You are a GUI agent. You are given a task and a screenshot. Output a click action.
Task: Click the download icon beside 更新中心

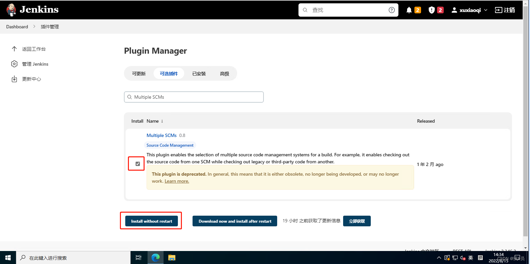pyautogui.click(x=14, y=79)
